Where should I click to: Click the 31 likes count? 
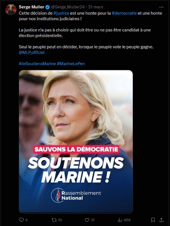point(93,220)
